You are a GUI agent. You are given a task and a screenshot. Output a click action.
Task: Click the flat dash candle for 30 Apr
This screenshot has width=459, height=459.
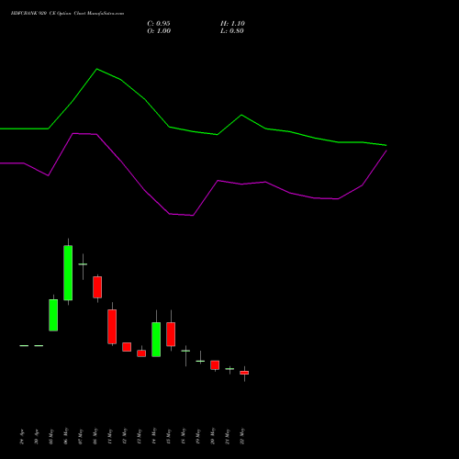[x=39, y=346]
